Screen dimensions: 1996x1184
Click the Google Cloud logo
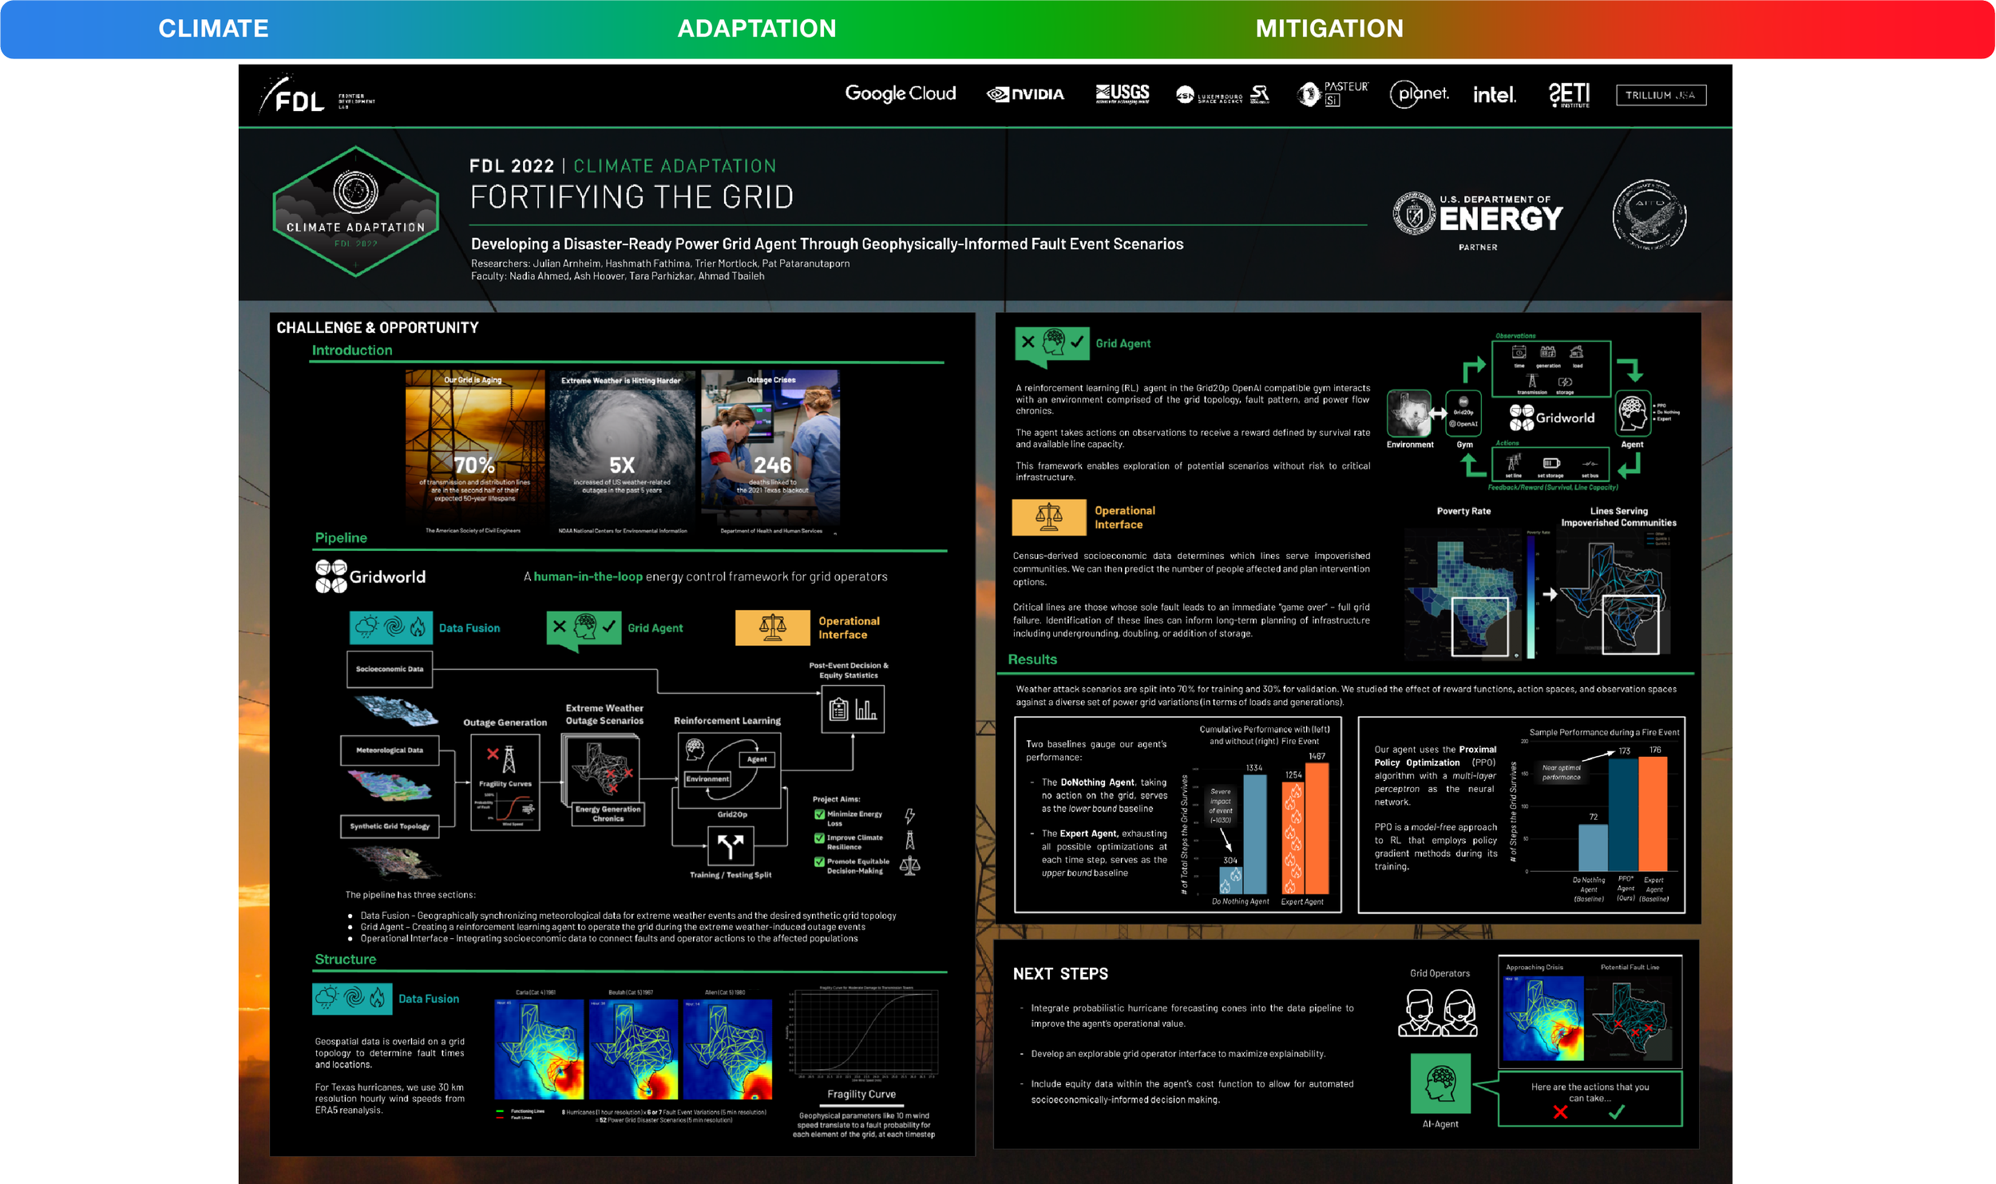[901, 93]
